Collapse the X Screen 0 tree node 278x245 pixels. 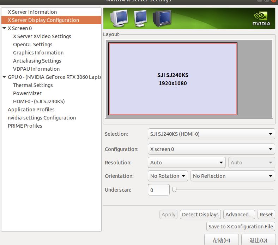point(4,28)
